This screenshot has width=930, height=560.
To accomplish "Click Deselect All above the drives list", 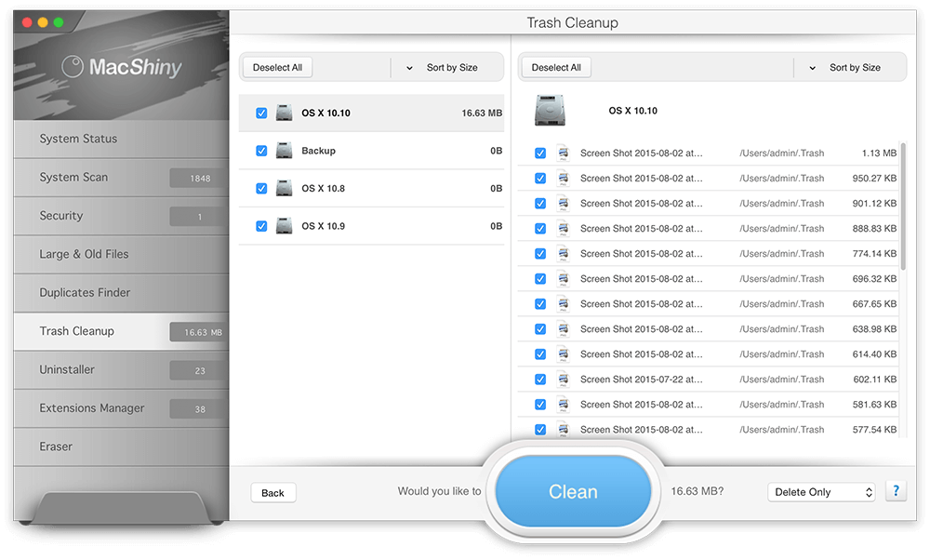I will 277,68.
